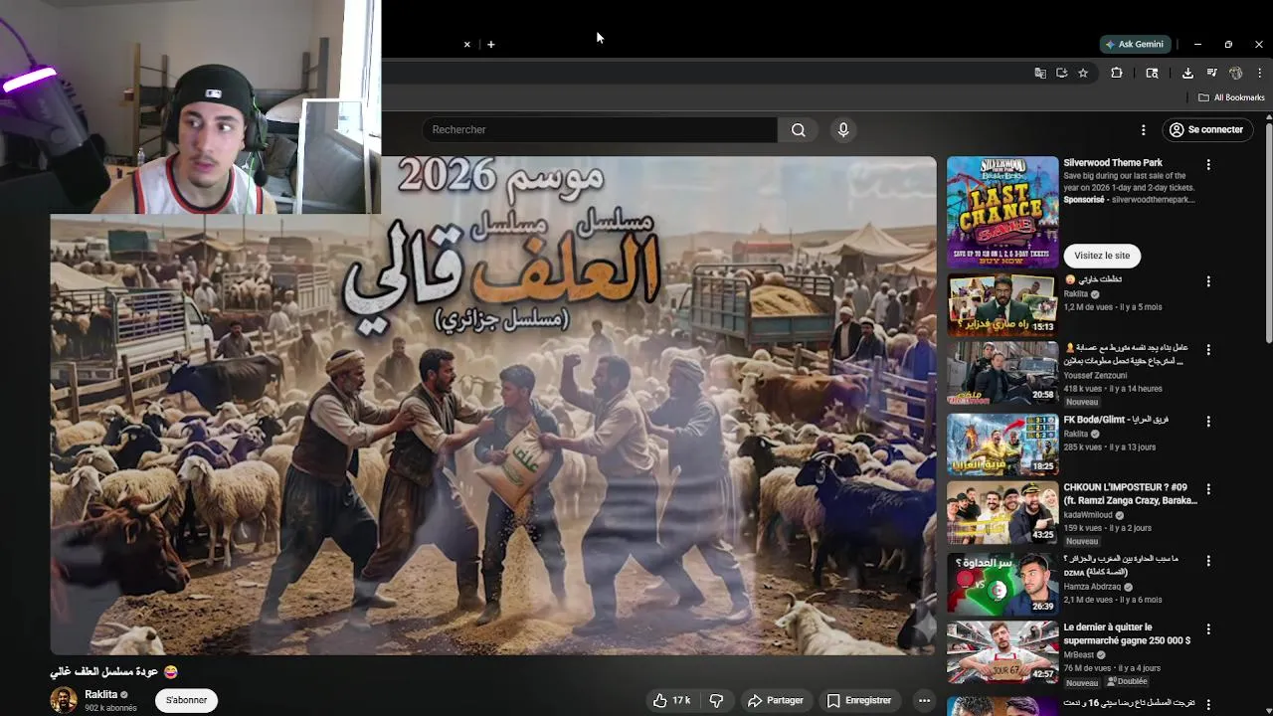Click the tab search folder icon

click(1152, 73)
